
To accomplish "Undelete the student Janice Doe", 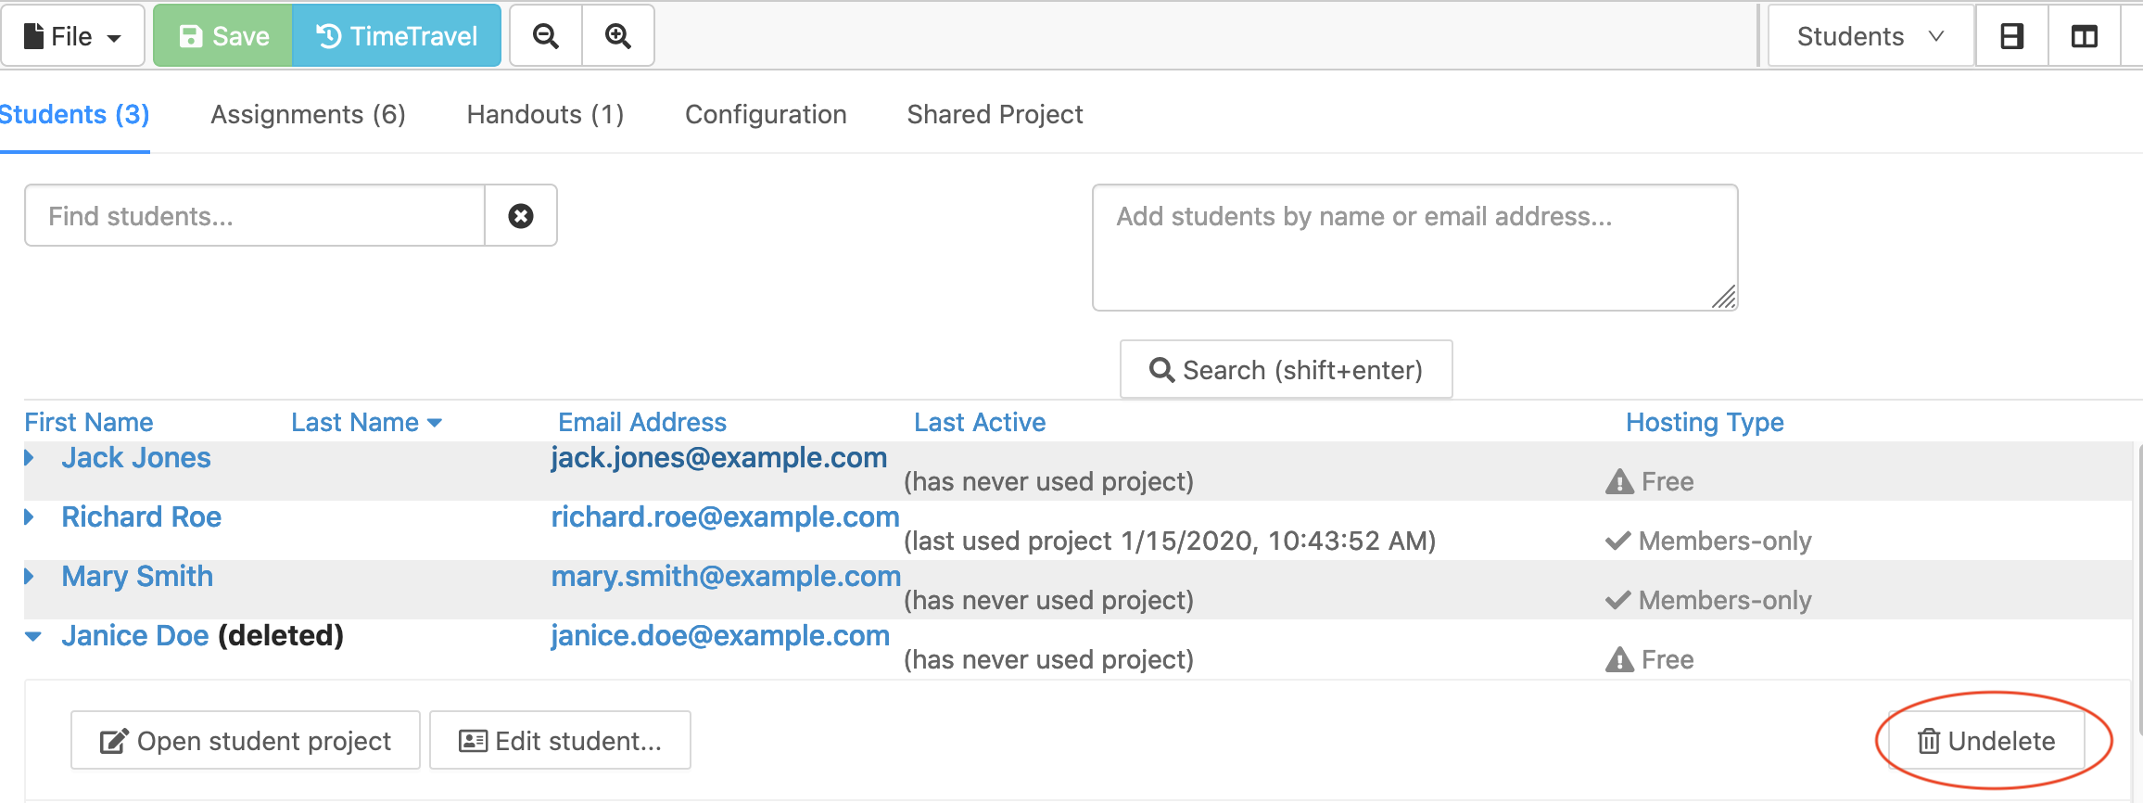I will point(1986,741).
